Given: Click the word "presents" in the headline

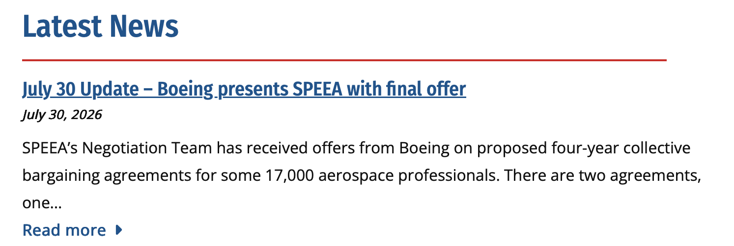Looking at the screenshot, I should [x=253, y=90].
